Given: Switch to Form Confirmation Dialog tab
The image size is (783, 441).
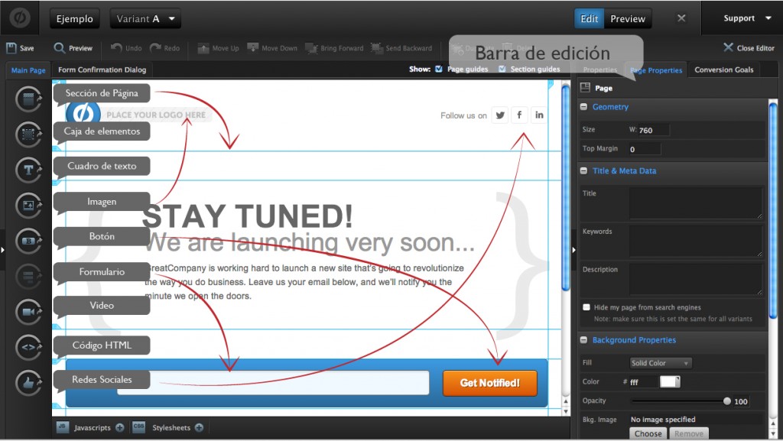Looking at the screenshot, I should (x=102, y=70).
